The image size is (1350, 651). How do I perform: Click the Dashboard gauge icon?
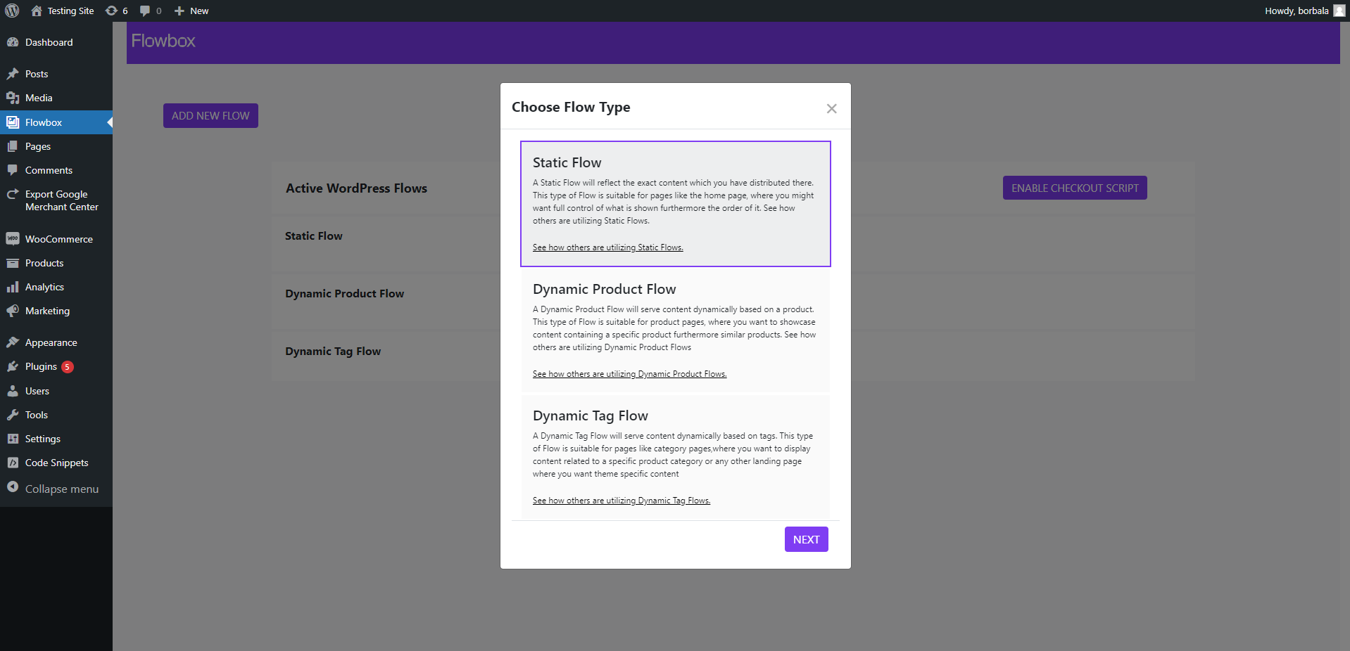click(x=13, y=42)
